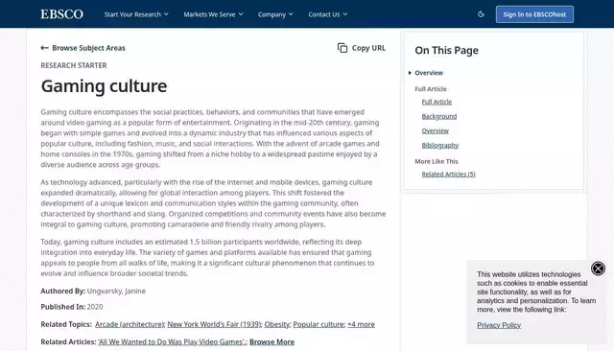Open New York World's Fair (1939) topic

(x=214, y=324)
